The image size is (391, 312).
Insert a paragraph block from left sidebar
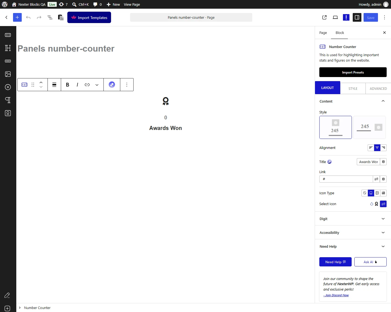(x=8, y=100)
